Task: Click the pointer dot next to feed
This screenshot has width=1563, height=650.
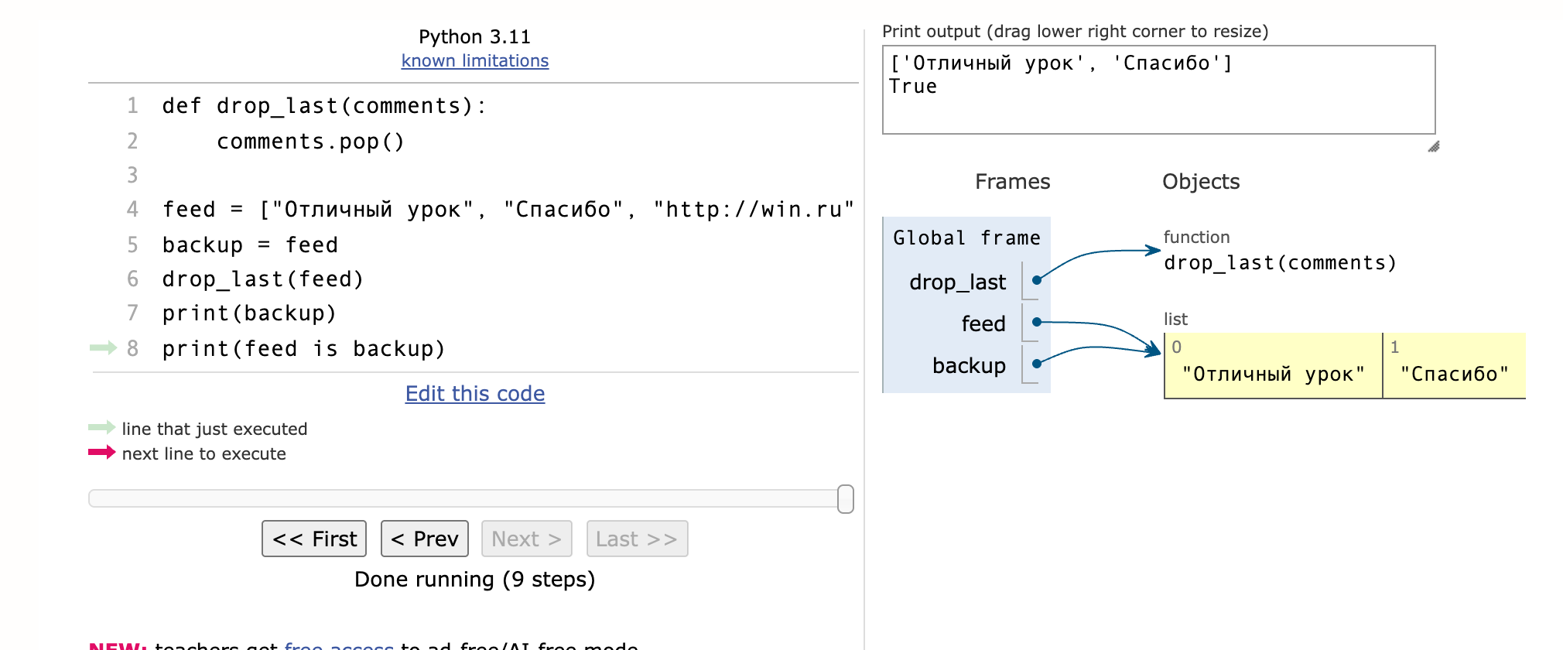Action: pos(1037,322)
